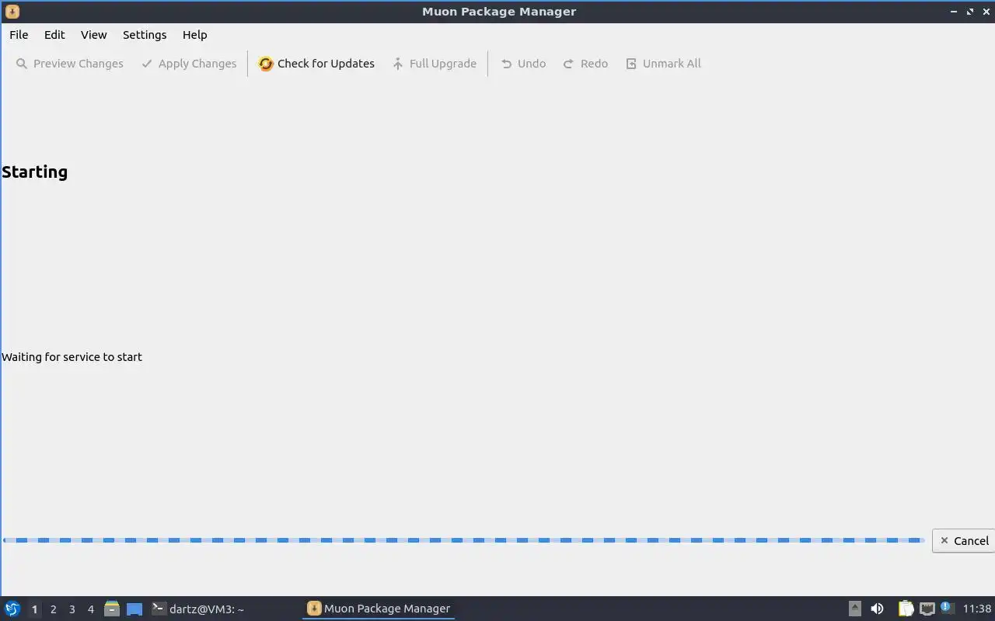Switch to desktop 1
The image size is (995, 621).
click(x=34, y=609)
